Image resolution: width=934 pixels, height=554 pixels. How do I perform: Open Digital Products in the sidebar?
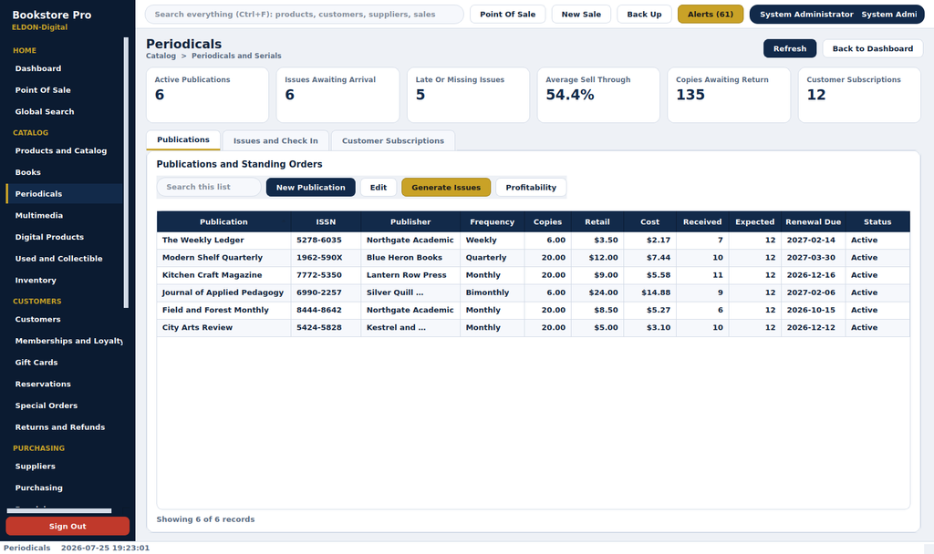[x=65, y=237]
